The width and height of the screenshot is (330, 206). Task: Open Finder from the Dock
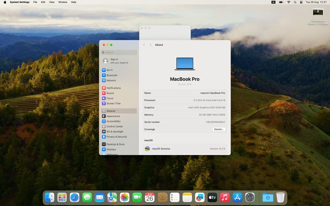click(x=50, y=198)
